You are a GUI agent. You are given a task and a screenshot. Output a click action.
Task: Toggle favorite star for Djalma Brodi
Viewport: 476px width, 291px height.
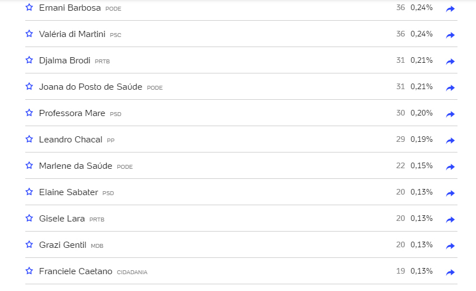pos(29,60)
